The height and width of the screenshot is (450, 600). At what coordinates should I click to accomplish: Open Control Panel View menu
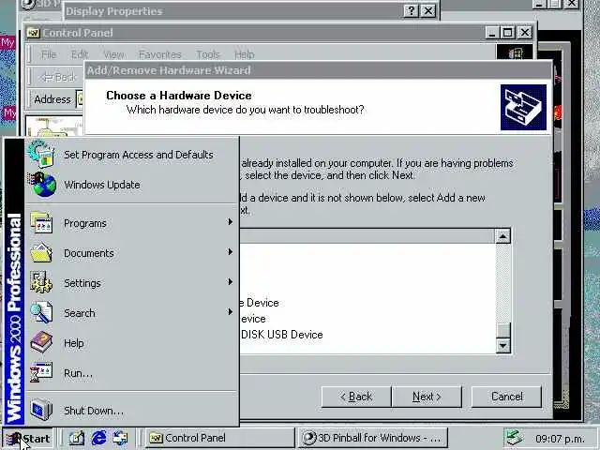coord(113,54)
